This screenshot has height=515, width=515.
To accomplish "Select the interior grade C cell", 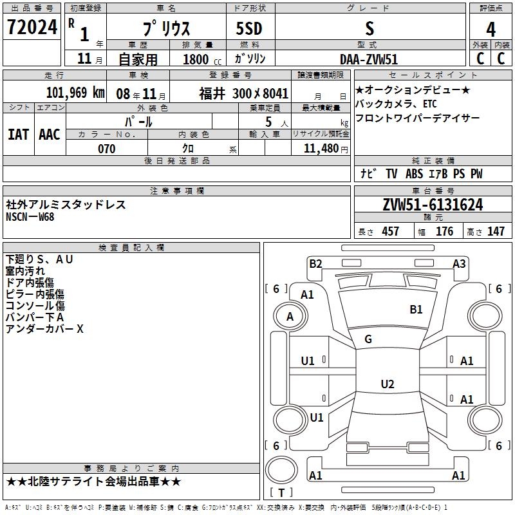I will 501,59.
